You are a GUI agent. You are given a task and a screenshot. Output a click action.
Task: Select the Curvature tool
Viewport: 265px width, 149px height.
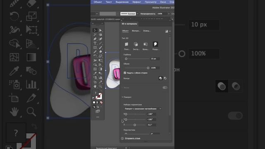point(100,39)
